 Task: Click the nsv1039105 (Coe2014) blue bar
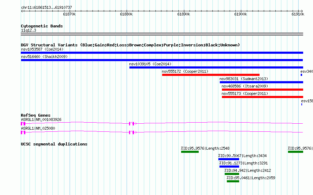tap(216, 67)
